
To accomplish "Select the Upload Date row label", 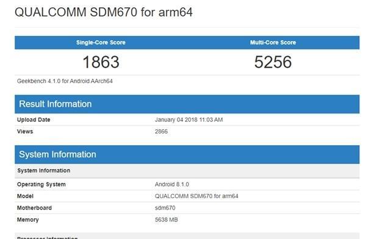I will point(34,120).
